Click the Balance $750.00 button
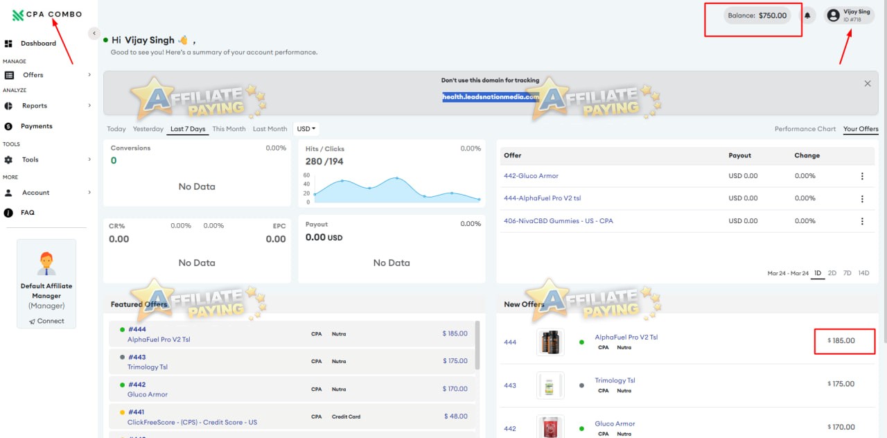The height and width of the screenshot is (438, 887). coord(757,15)
